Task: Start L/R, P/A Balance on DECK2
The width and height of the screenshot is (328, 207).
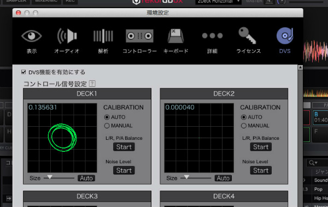Action: coord(261,147)
